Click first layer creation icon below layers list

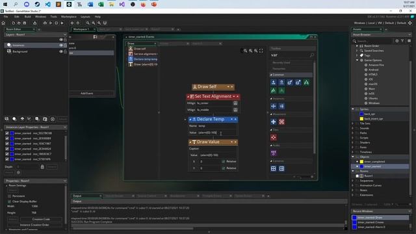(7, 119)
